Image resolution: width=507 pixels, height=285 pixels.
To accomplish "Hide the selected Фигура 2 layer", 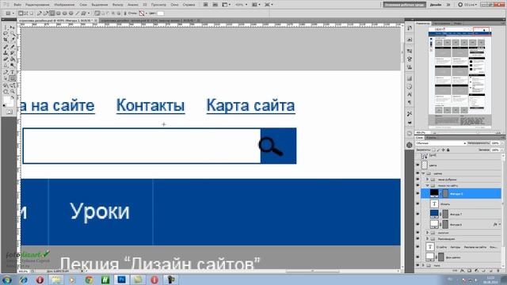I will coord(417,193).
